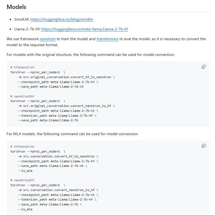Click the Models section heading
Screen dimensions: 215x216
17,7
